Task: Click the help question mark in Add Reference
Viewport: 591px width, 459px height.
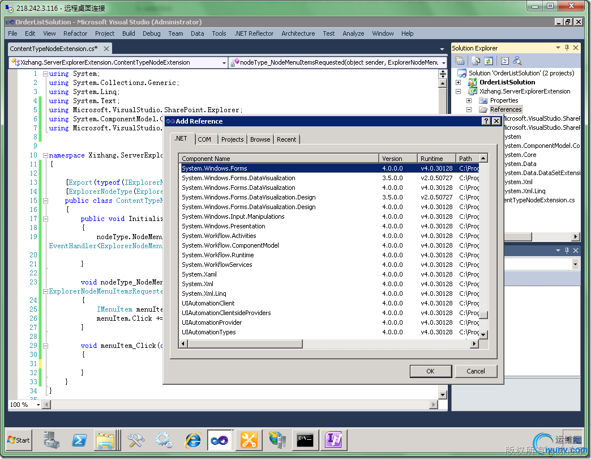Action: tap(486, 121)
